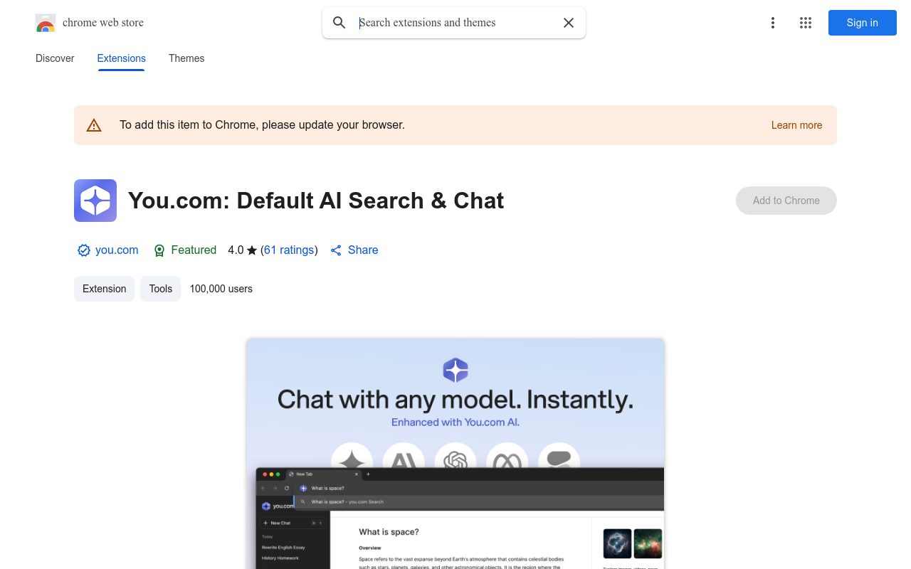Clear the search field with X icon
The width and height of the screenshot is (911, 569).
(x=569, y=23)
